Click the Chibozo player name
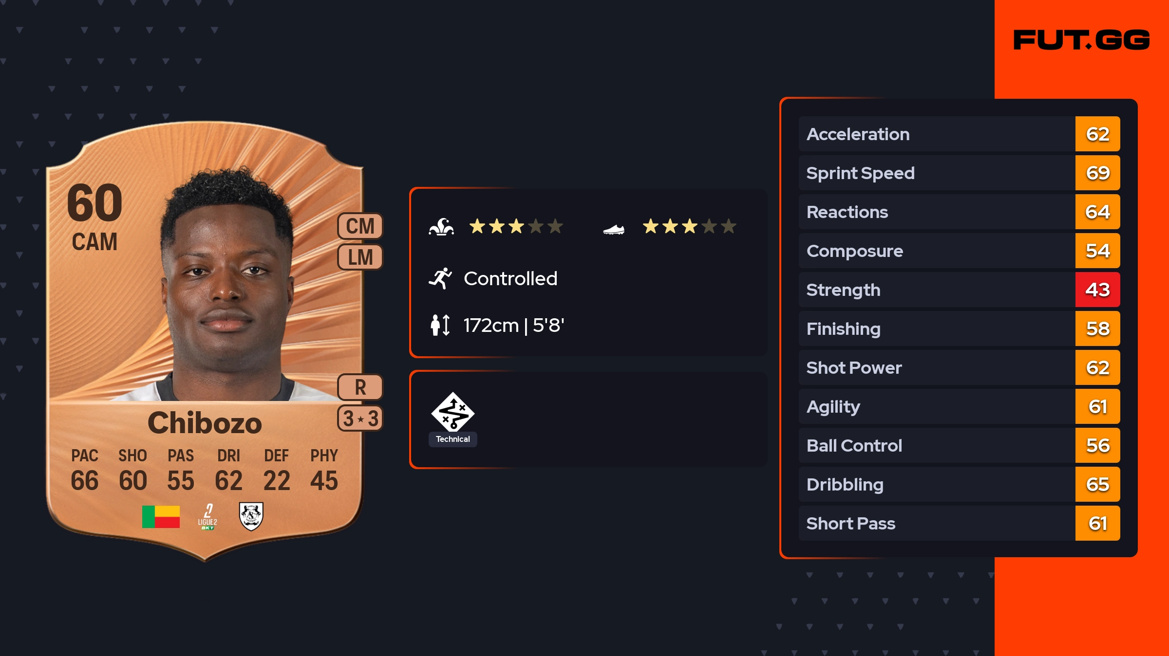The image size is (1169, 656). [x=205, y=423]
